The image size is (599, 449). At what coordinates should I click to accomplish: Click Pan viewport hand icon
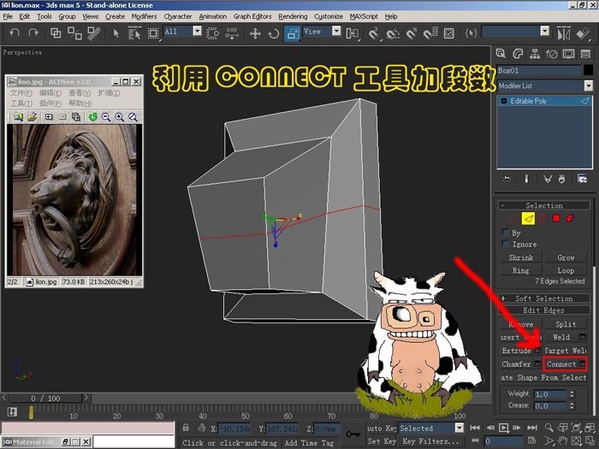pyautogui.click(x=563, y=441)
